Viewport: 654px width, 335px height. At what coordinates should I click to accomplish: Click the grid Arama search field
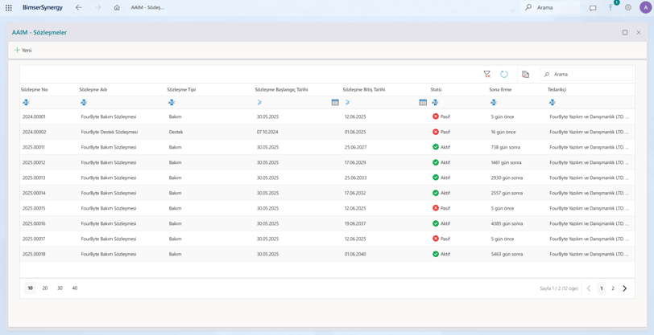point(587,74)
